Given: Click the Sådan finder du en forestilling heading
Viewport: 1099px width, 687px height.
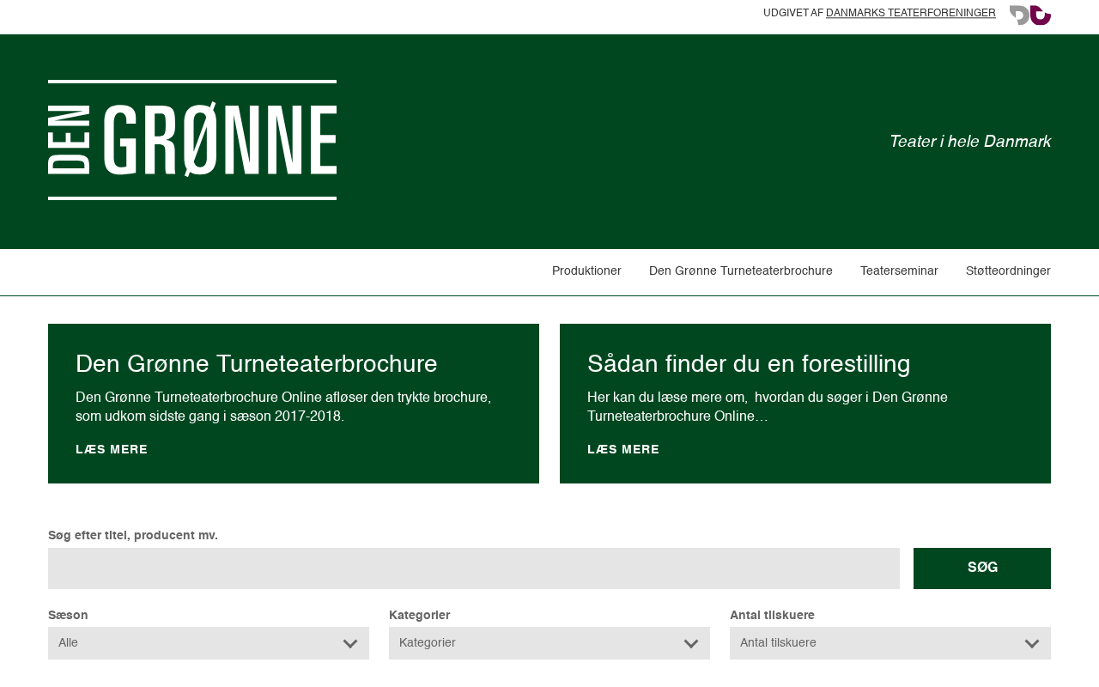Looking at the screenshot, I should (x=748, y=363).
